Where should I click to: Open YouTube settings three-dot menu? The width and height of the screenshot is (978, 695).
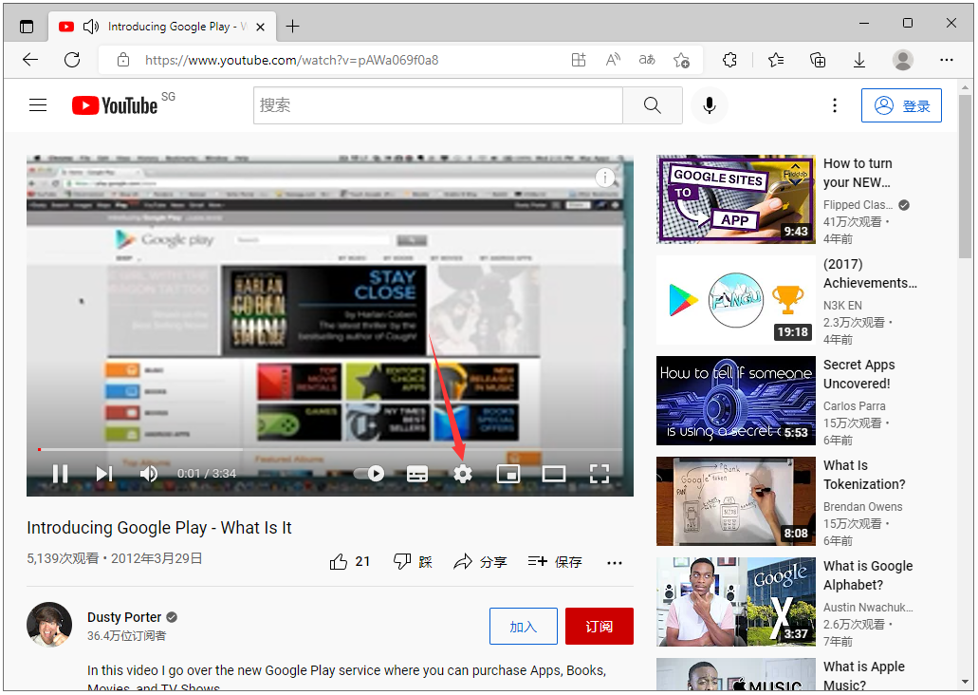pyautogui.click(x=835, y=105)
